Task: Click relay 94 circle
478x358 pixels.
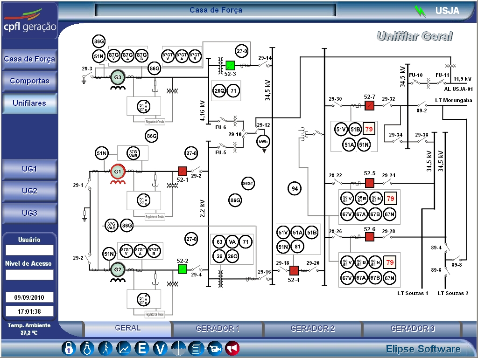Action: (295, 188)
